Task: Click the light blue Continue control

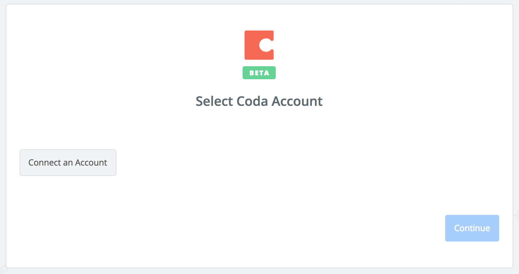Action: (472, 228)
